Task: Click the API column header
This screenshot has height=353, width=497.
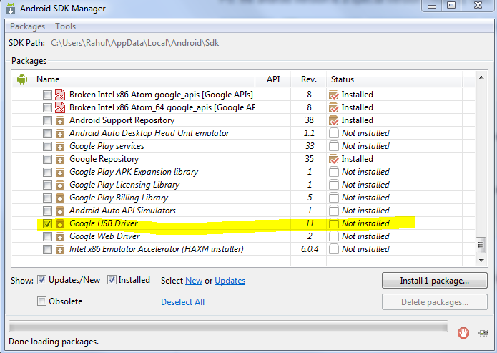Action: point(273,79)
